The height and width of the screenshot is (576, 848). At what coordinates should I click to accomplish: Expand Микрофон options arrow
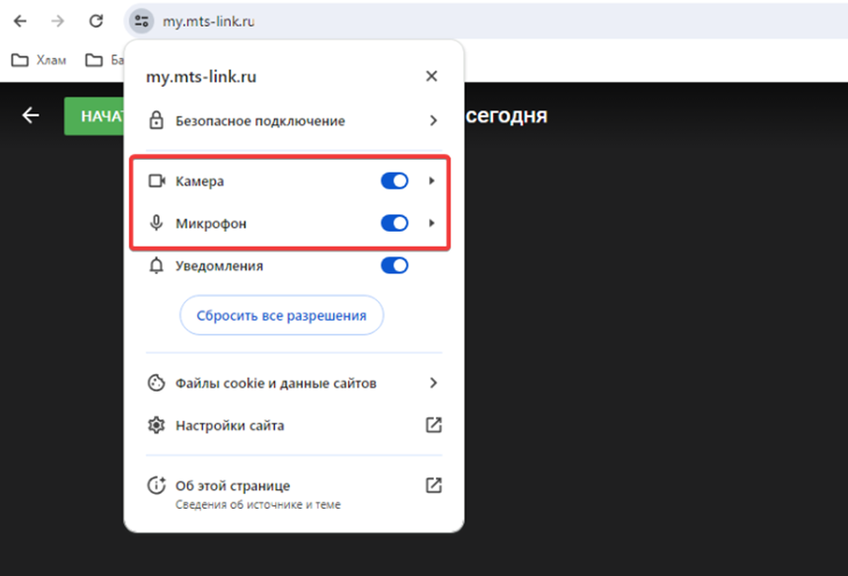(x=431, y=223)
